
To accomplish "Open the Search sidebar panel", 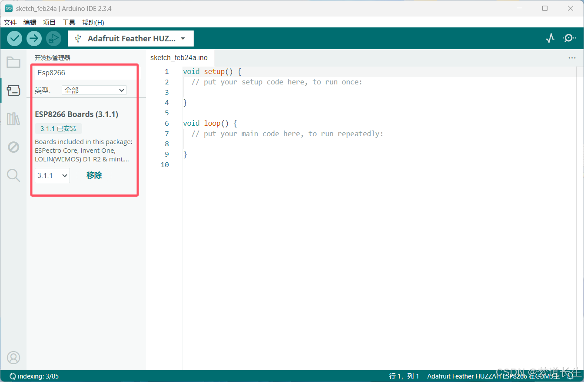I will pos(13,175).
